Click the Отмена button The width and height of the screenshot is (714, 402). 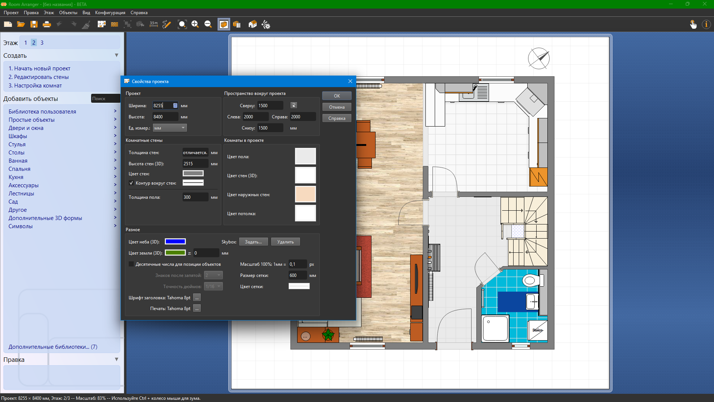pyautogui.click(x=337, y=107)
